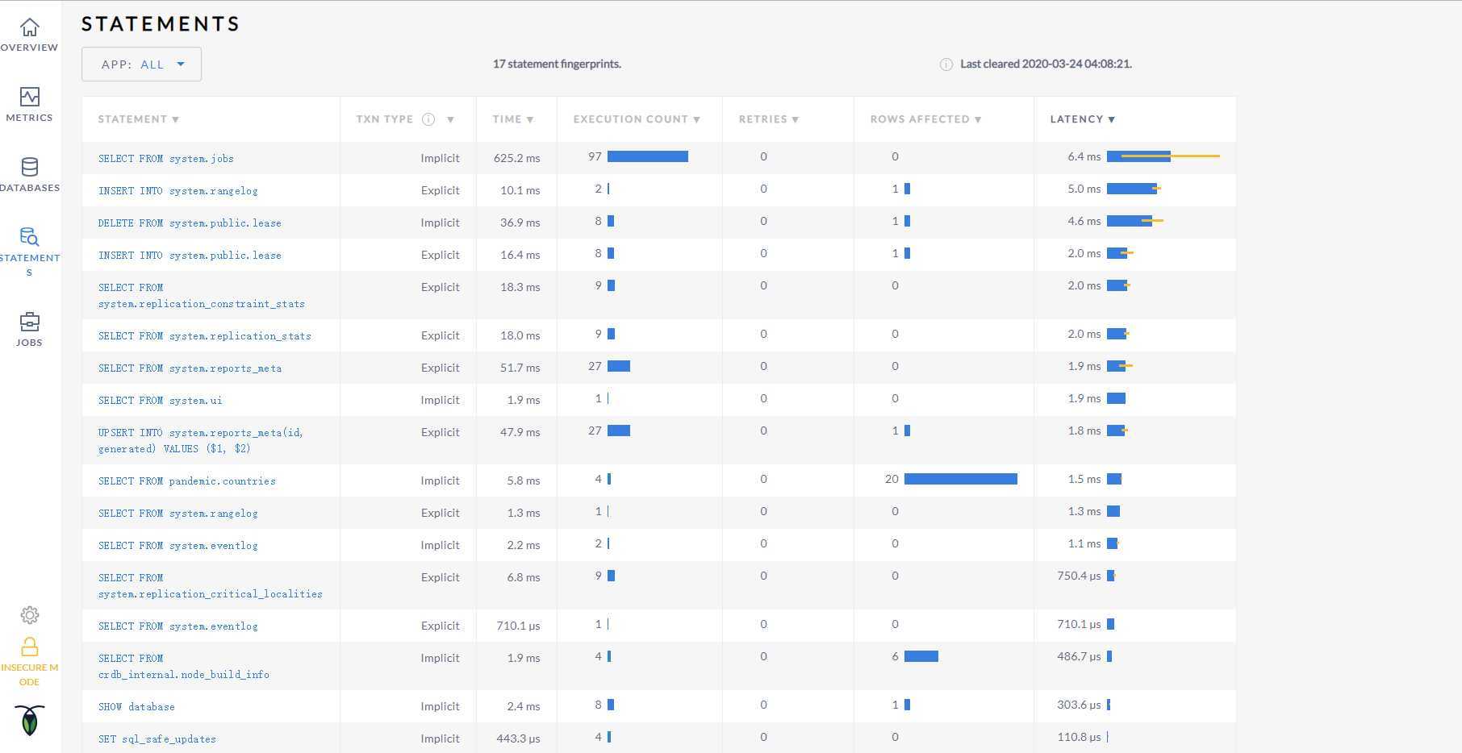Open SELECT FROM system.replication_constraint_stats statement
Image resolution: width=1462 pixels, height=753 pixels.
[x=202, y=296]
